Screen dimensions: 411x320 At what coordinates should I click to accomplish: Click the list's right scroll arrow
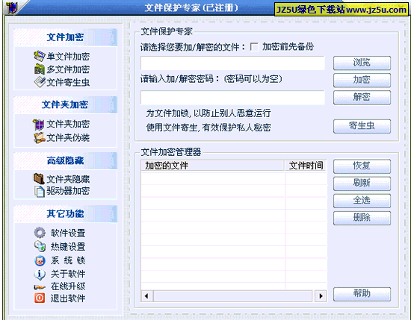[321, 296]
